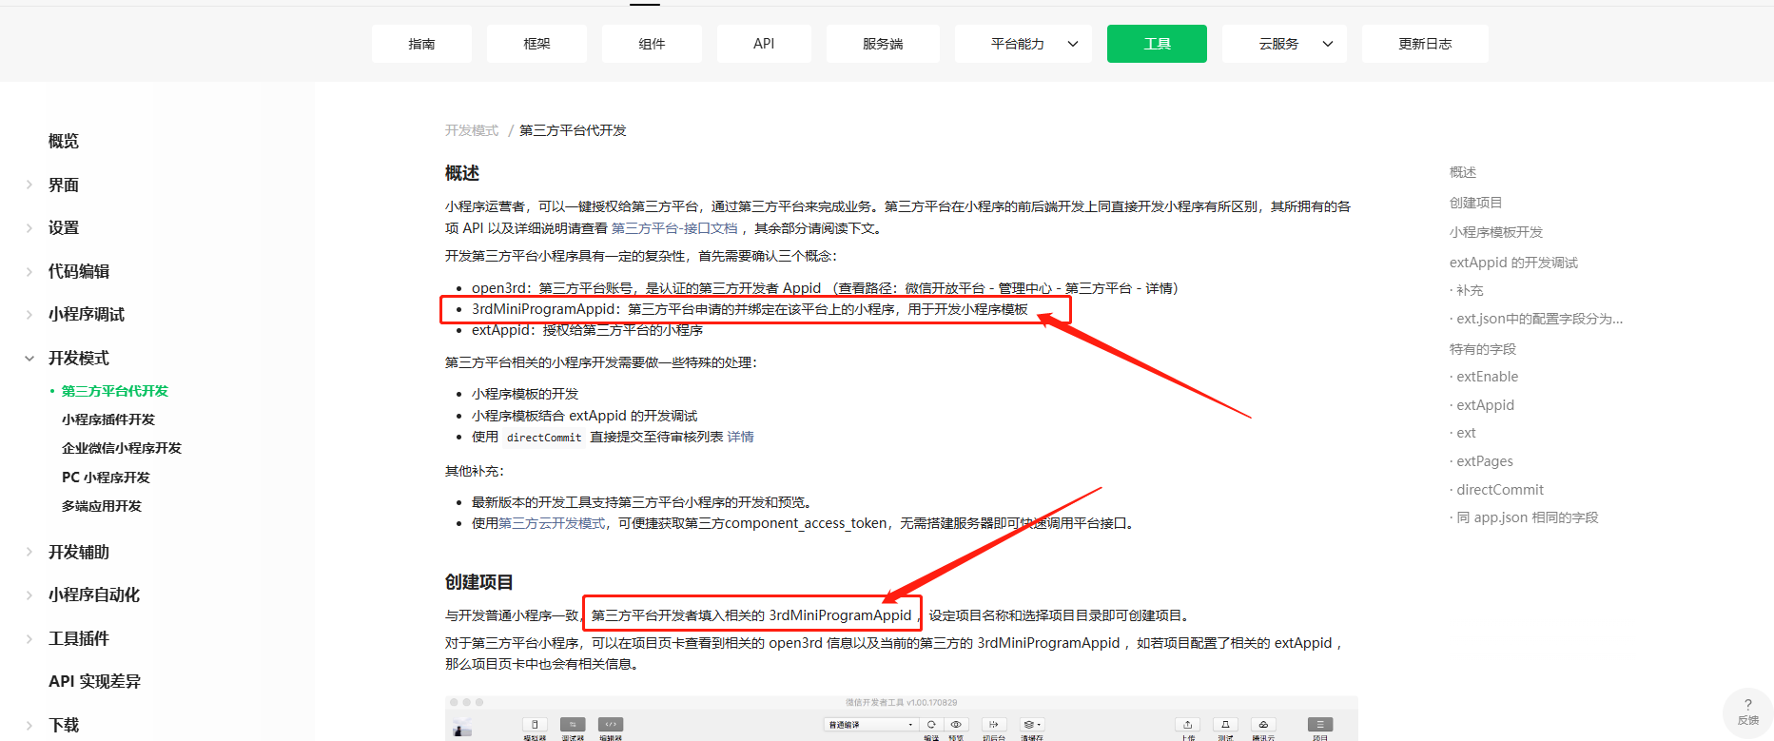Viewport: 1774px width, 741px height.
Task: Select 第三方平台代开发 in the sidebar
Action: point(114,391)
